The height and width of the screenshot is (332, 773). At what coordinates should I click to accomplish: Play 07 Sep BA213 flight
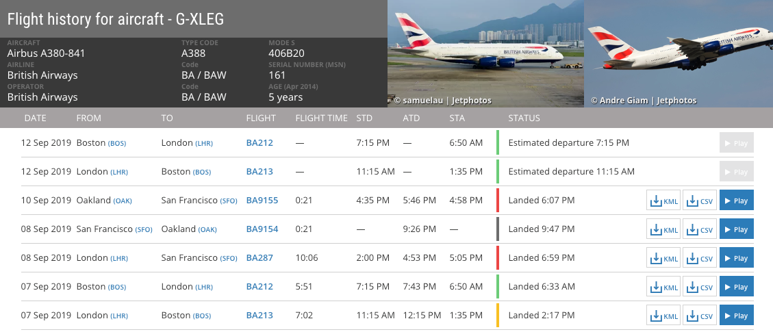click(x=736, y=316)
